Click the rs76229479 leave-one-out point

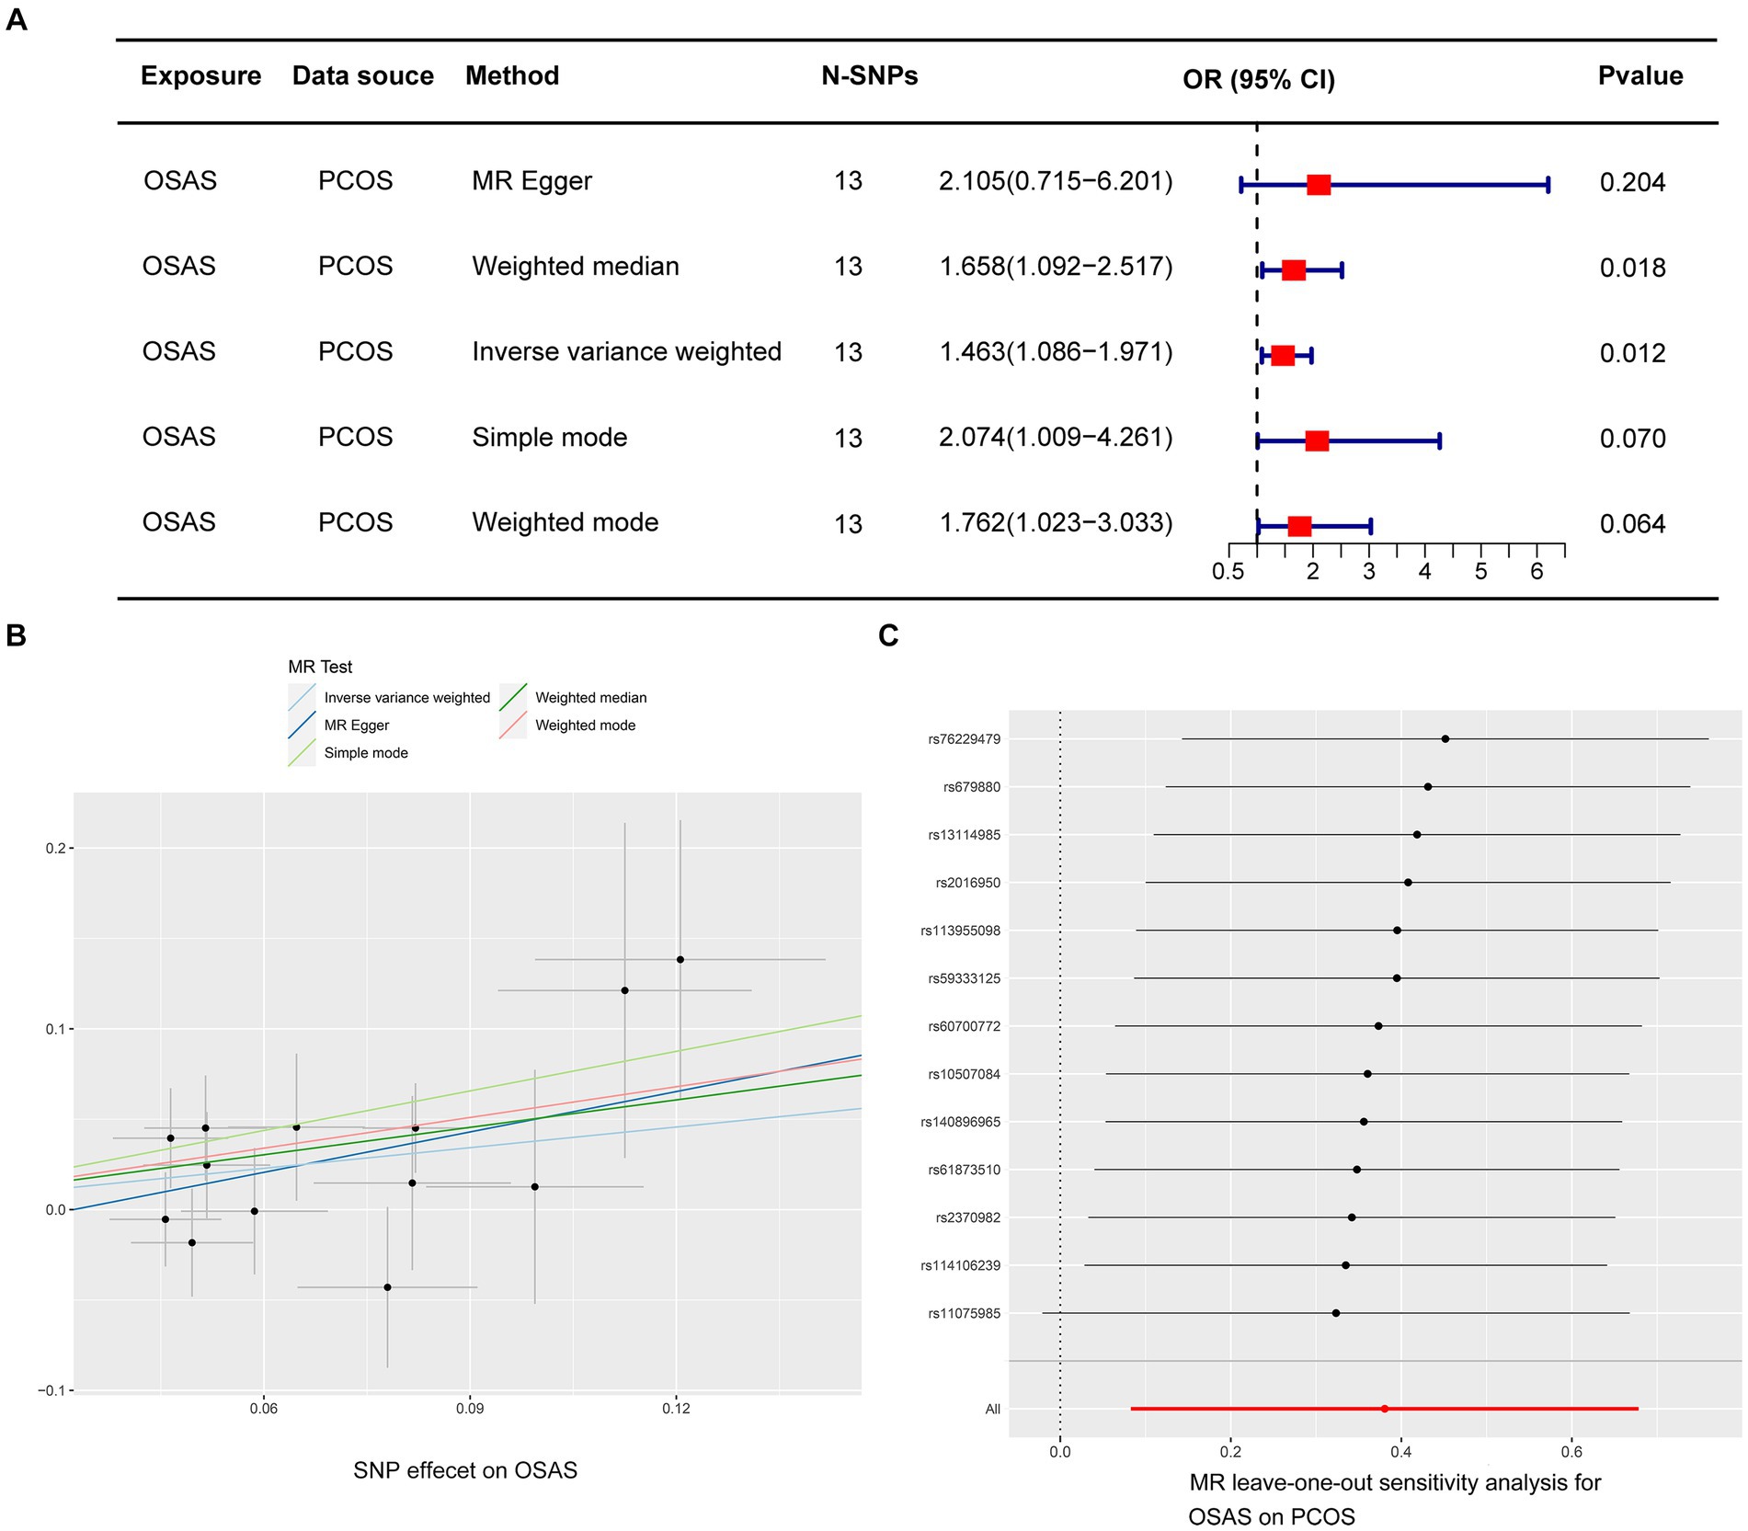coord(1445,738)
